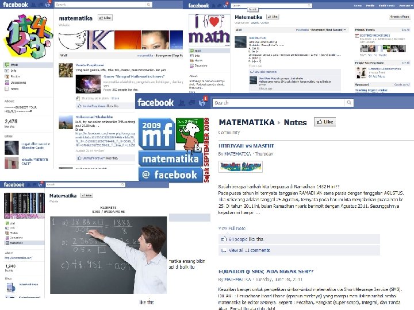Image resolution: width=414 pixels, height=310 pixels.
Task: Open messages icon in MATEMATIKA Notes window
Action: point(192,103)
